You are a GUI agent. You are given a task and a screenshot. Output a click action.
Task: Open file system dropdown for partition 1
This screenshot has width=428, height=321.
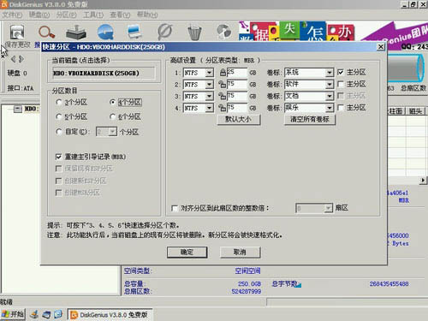(209, 73)
